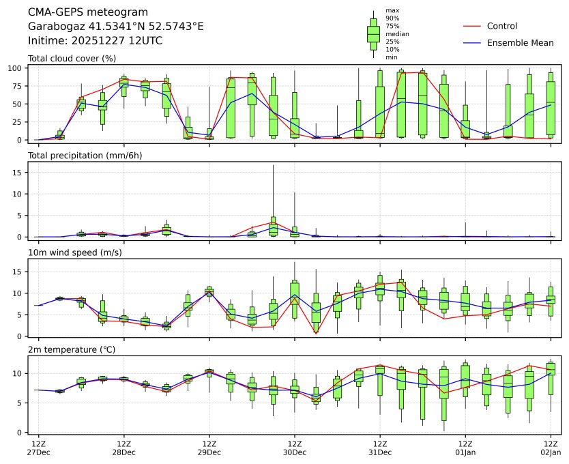Click the Initime 20251227 12UTC text

tap(95, 40)
